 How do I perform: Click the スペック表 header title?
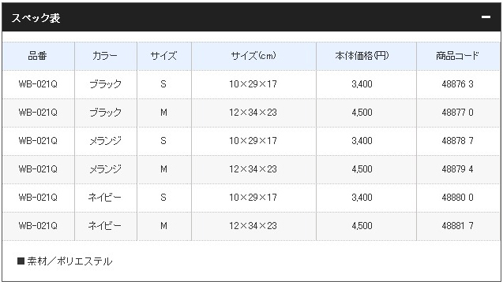pyautogui.click(x=36, y=18)
